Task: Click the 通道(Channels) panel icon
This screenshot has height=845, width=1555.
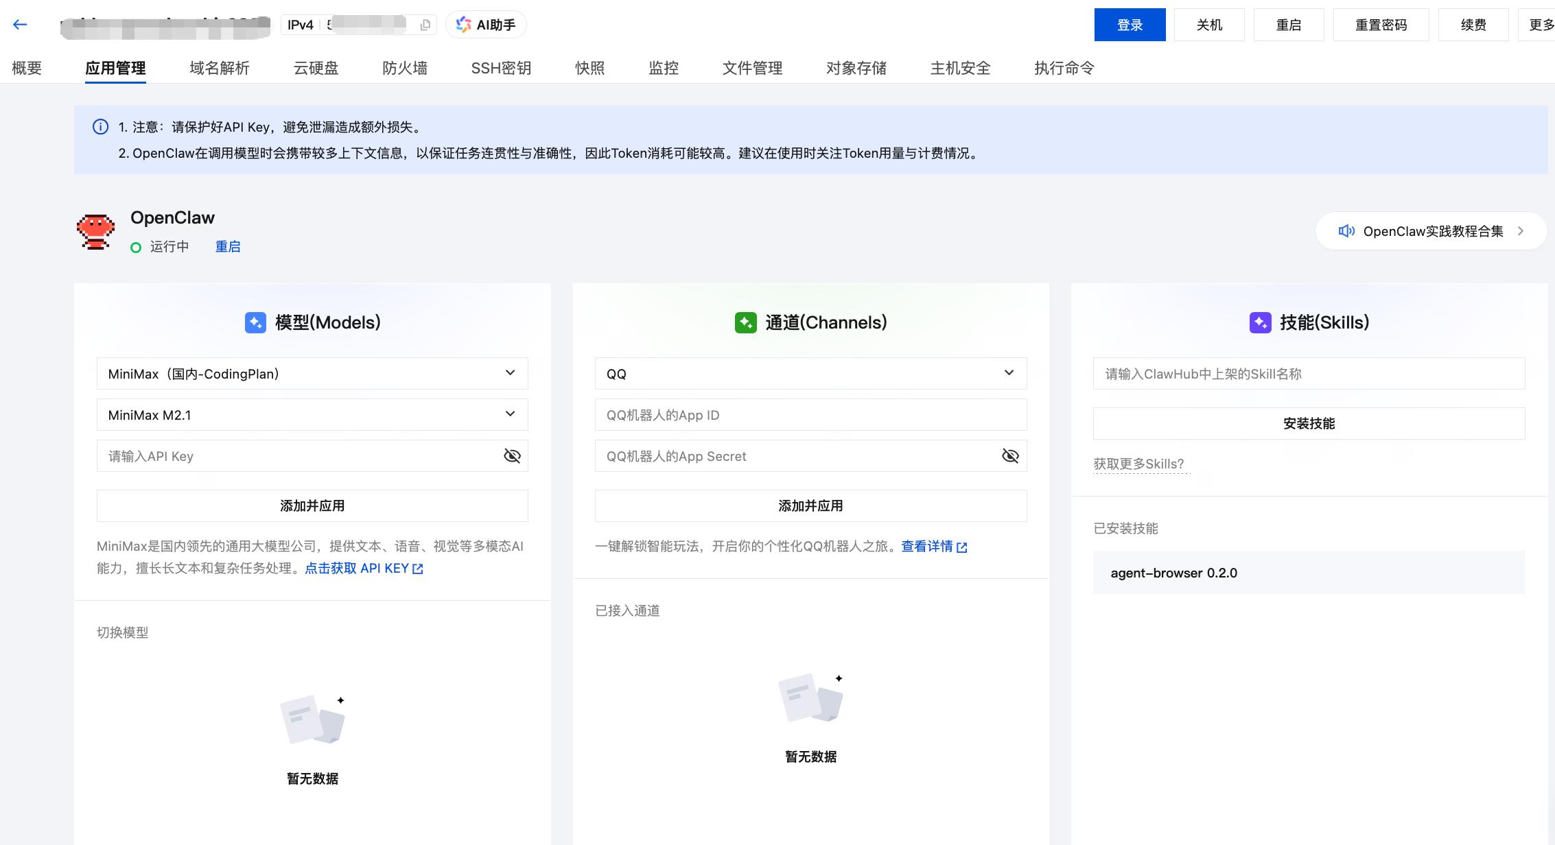Action: [x=747, y=322]
